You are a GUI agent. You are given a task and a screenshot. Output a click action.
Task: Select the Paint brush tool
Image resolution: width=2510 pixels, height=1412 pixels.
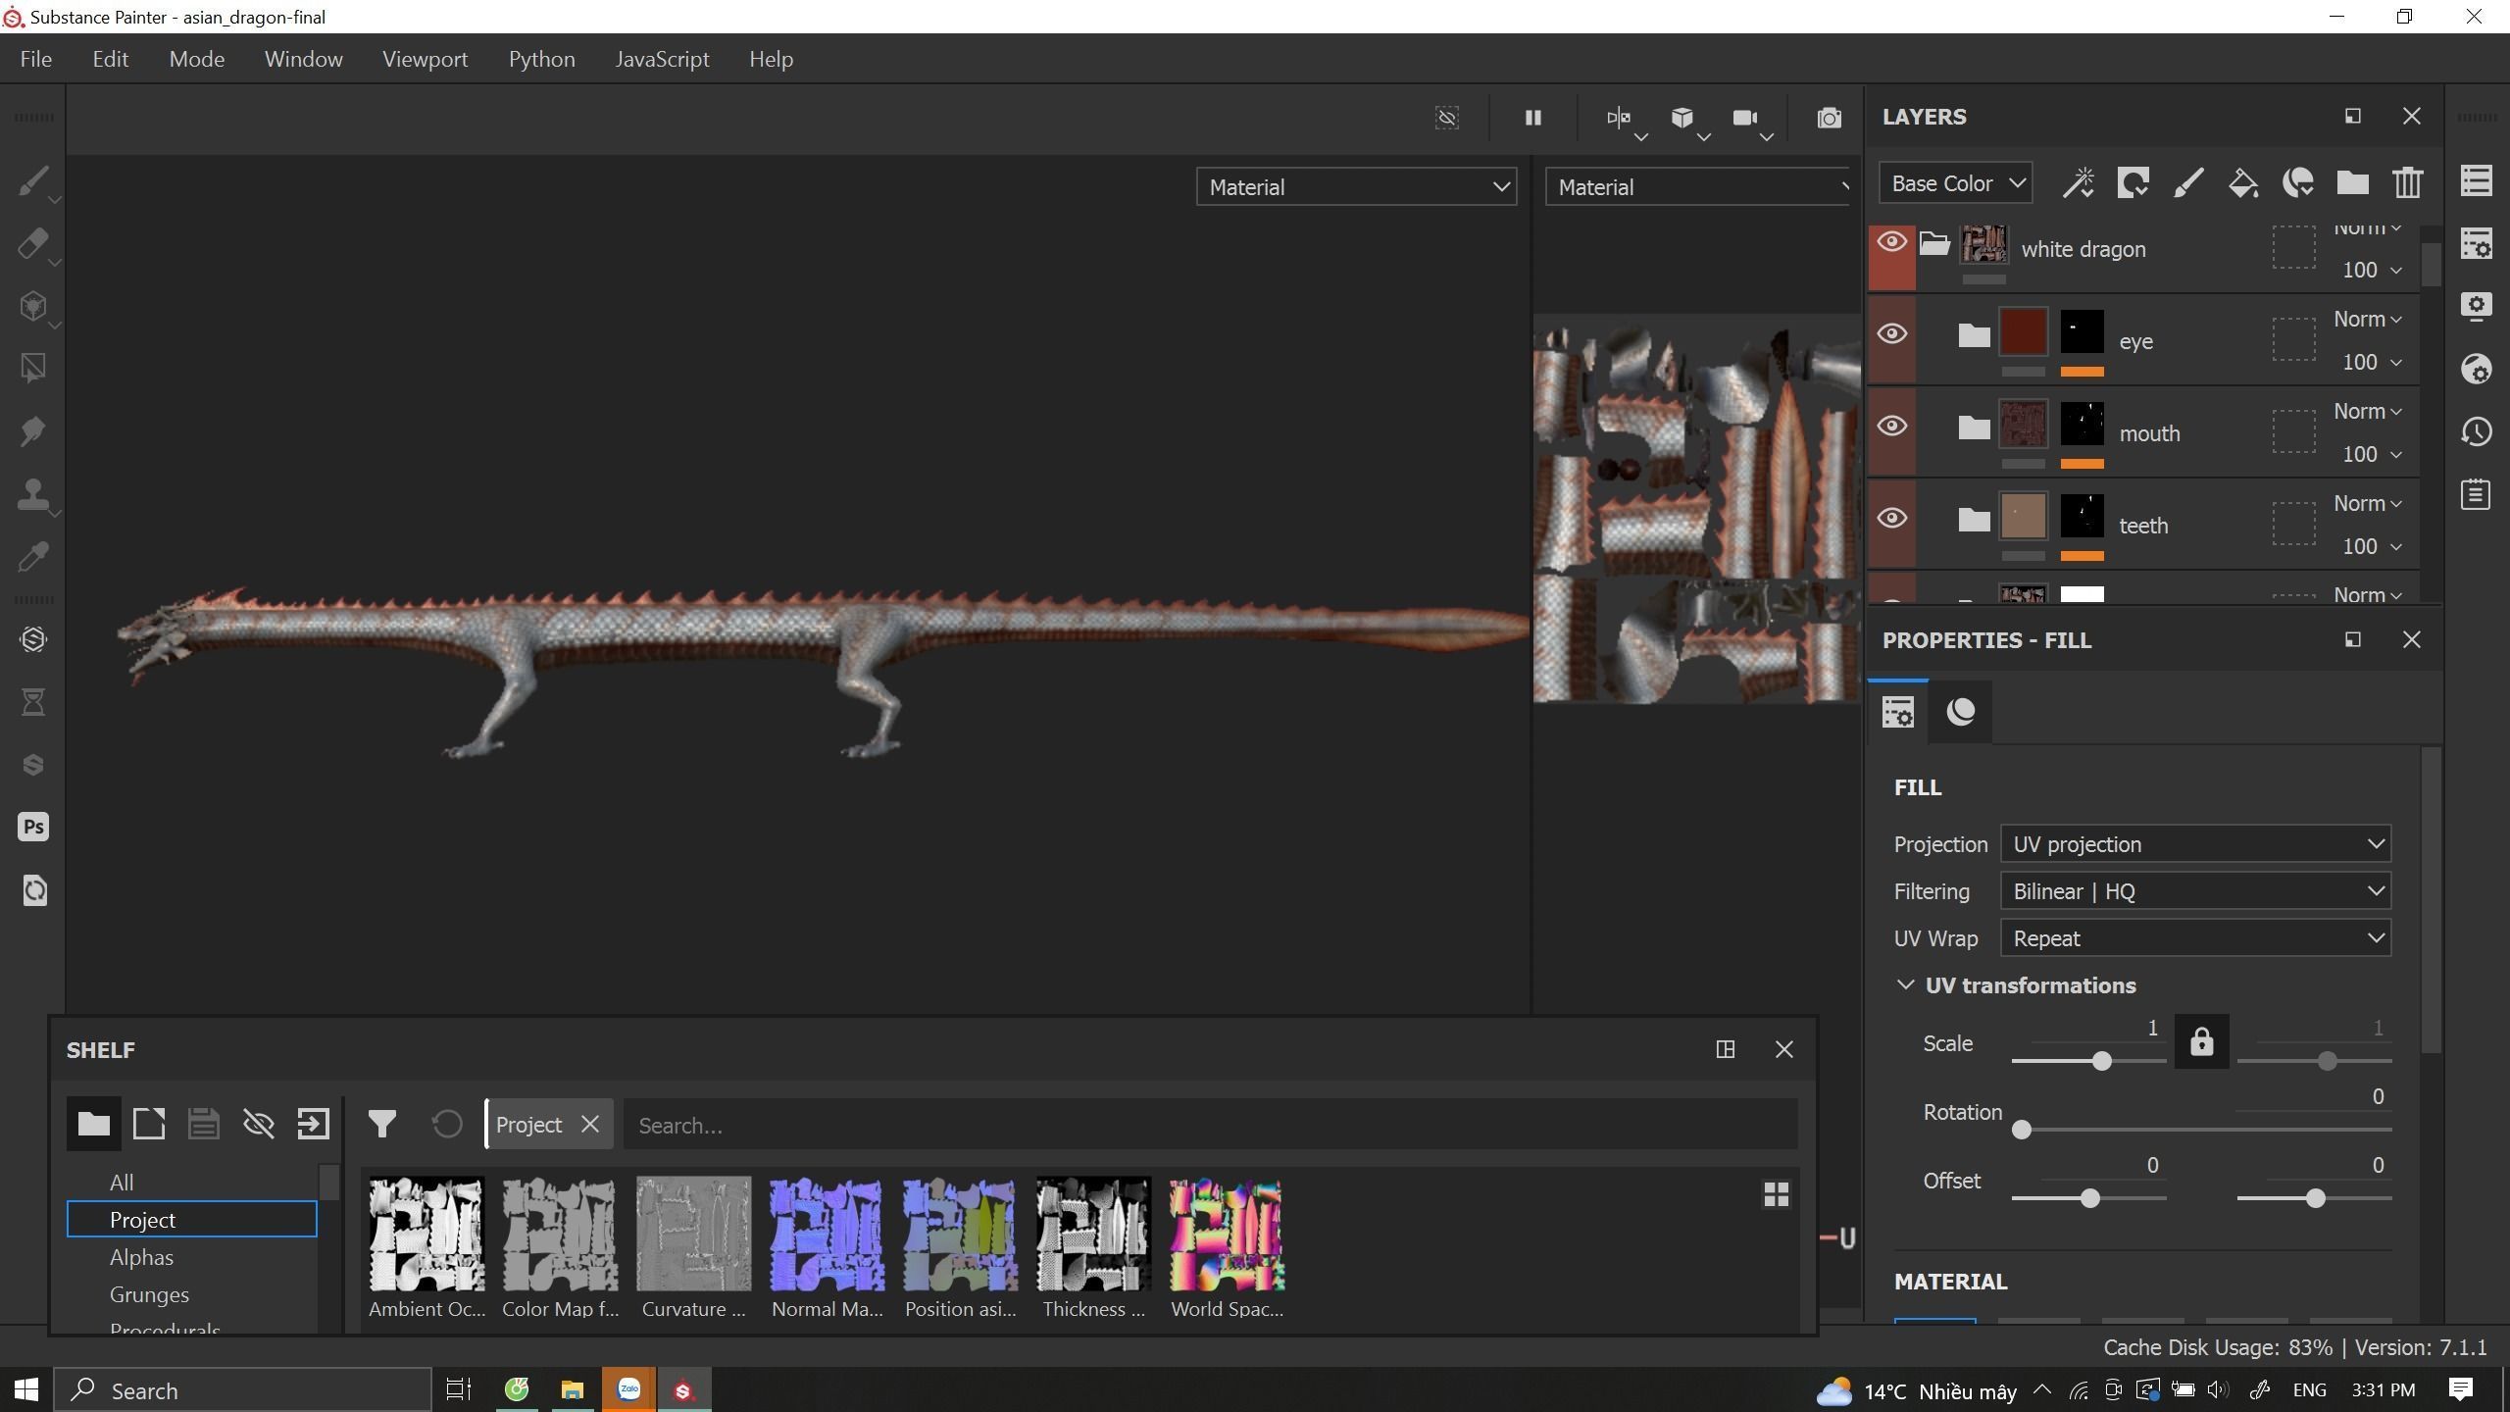[x=32, y=182]
